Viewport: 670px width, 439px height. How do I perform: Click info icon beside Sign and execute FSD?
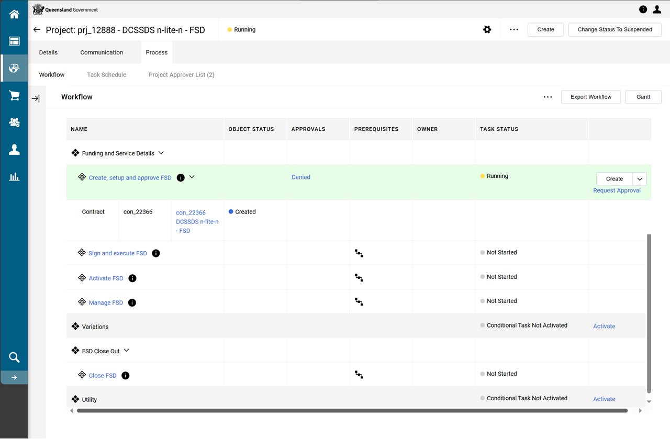point(156,253)
